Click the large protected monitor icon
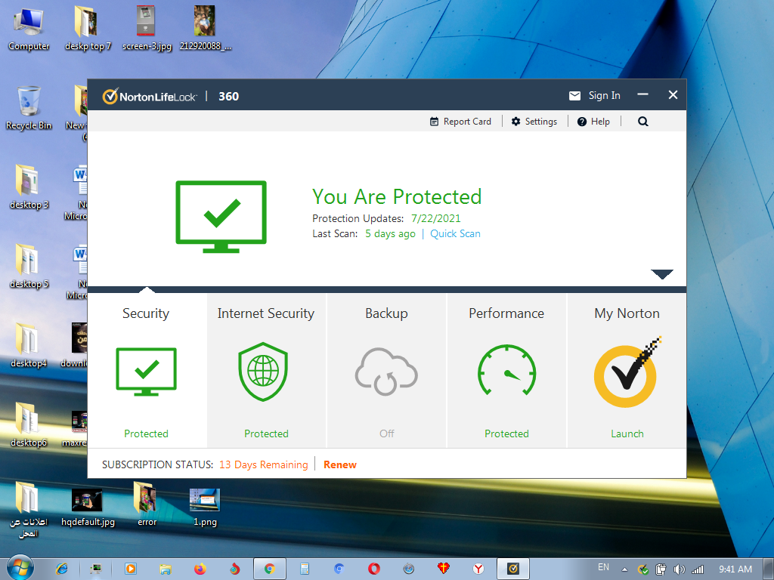Screen dimensions: 774x580 [221, 217]
